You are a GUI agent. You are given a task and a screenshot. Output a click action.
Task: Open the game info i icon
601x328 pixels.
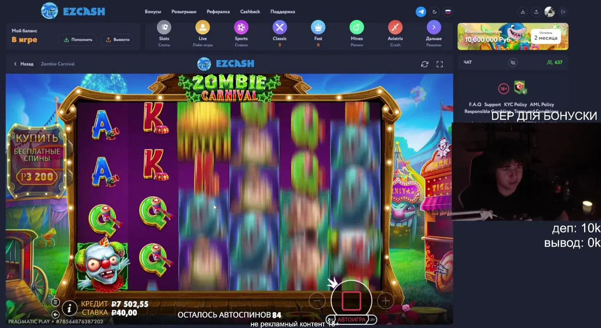point(70,308)
